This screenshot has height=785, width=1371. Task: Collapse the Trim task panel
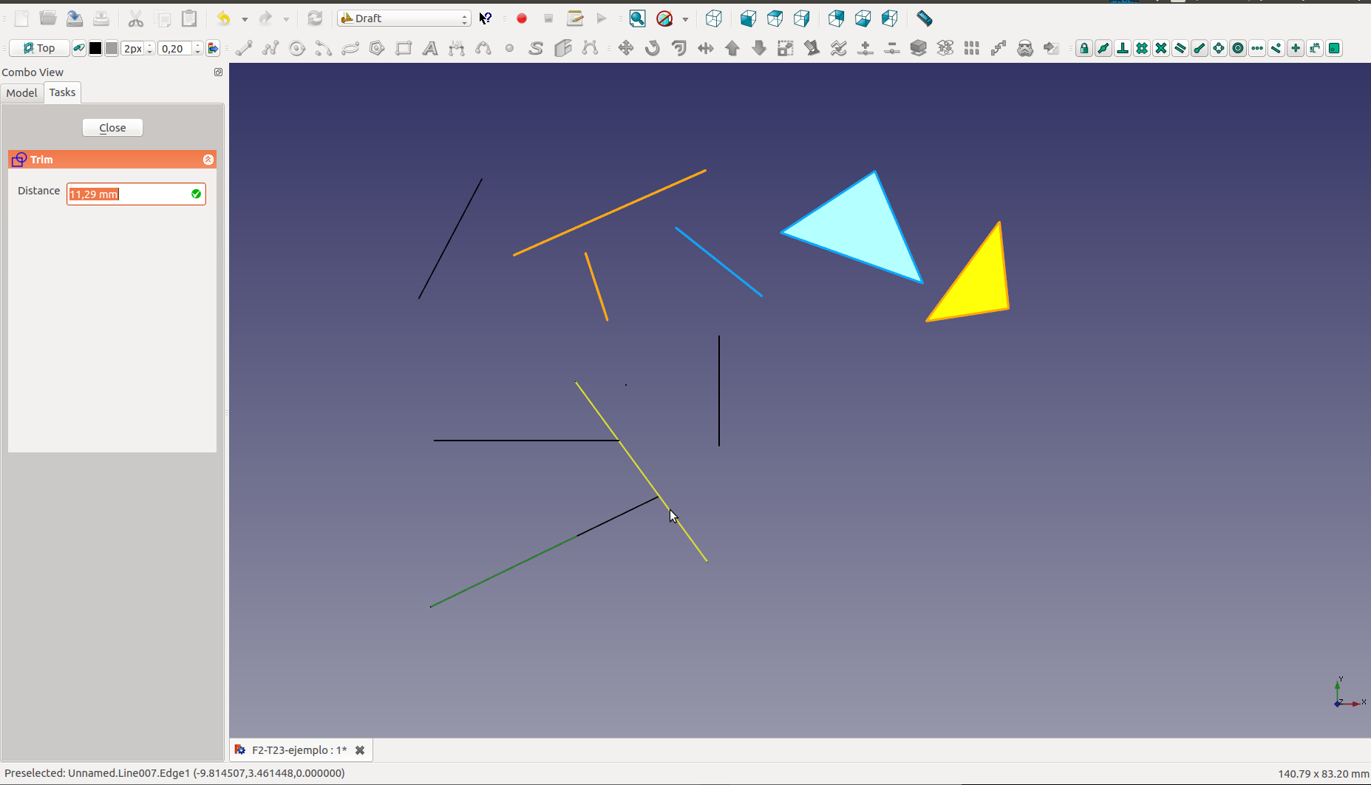pos(208,160)
